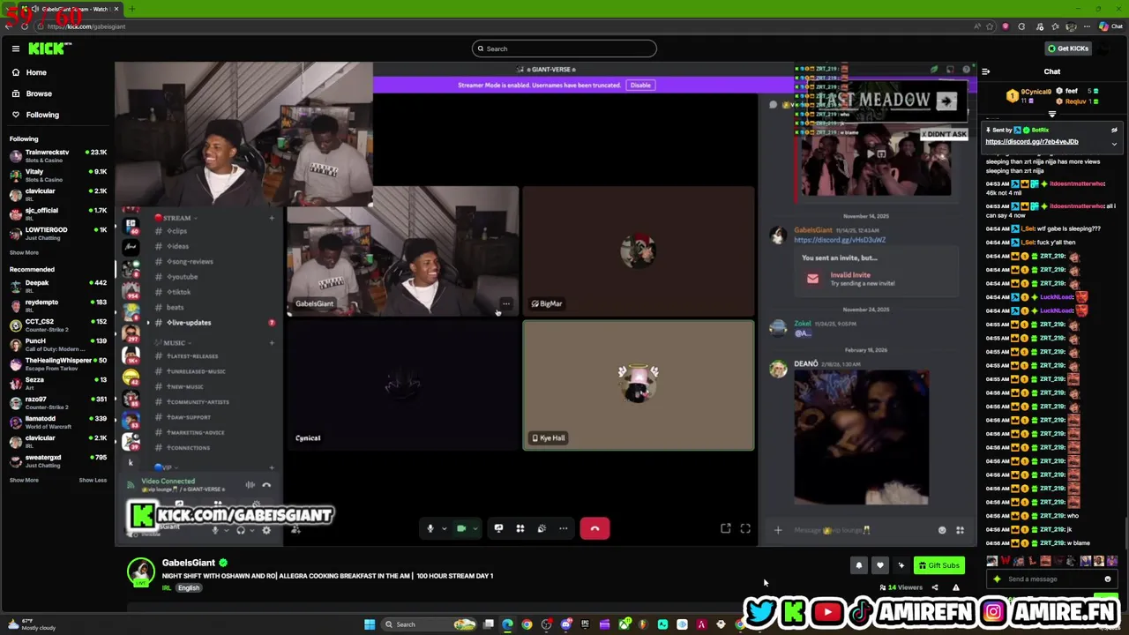Open the latest-releases Discord channel
The image size is (1129, 635).
pos(192,356)
